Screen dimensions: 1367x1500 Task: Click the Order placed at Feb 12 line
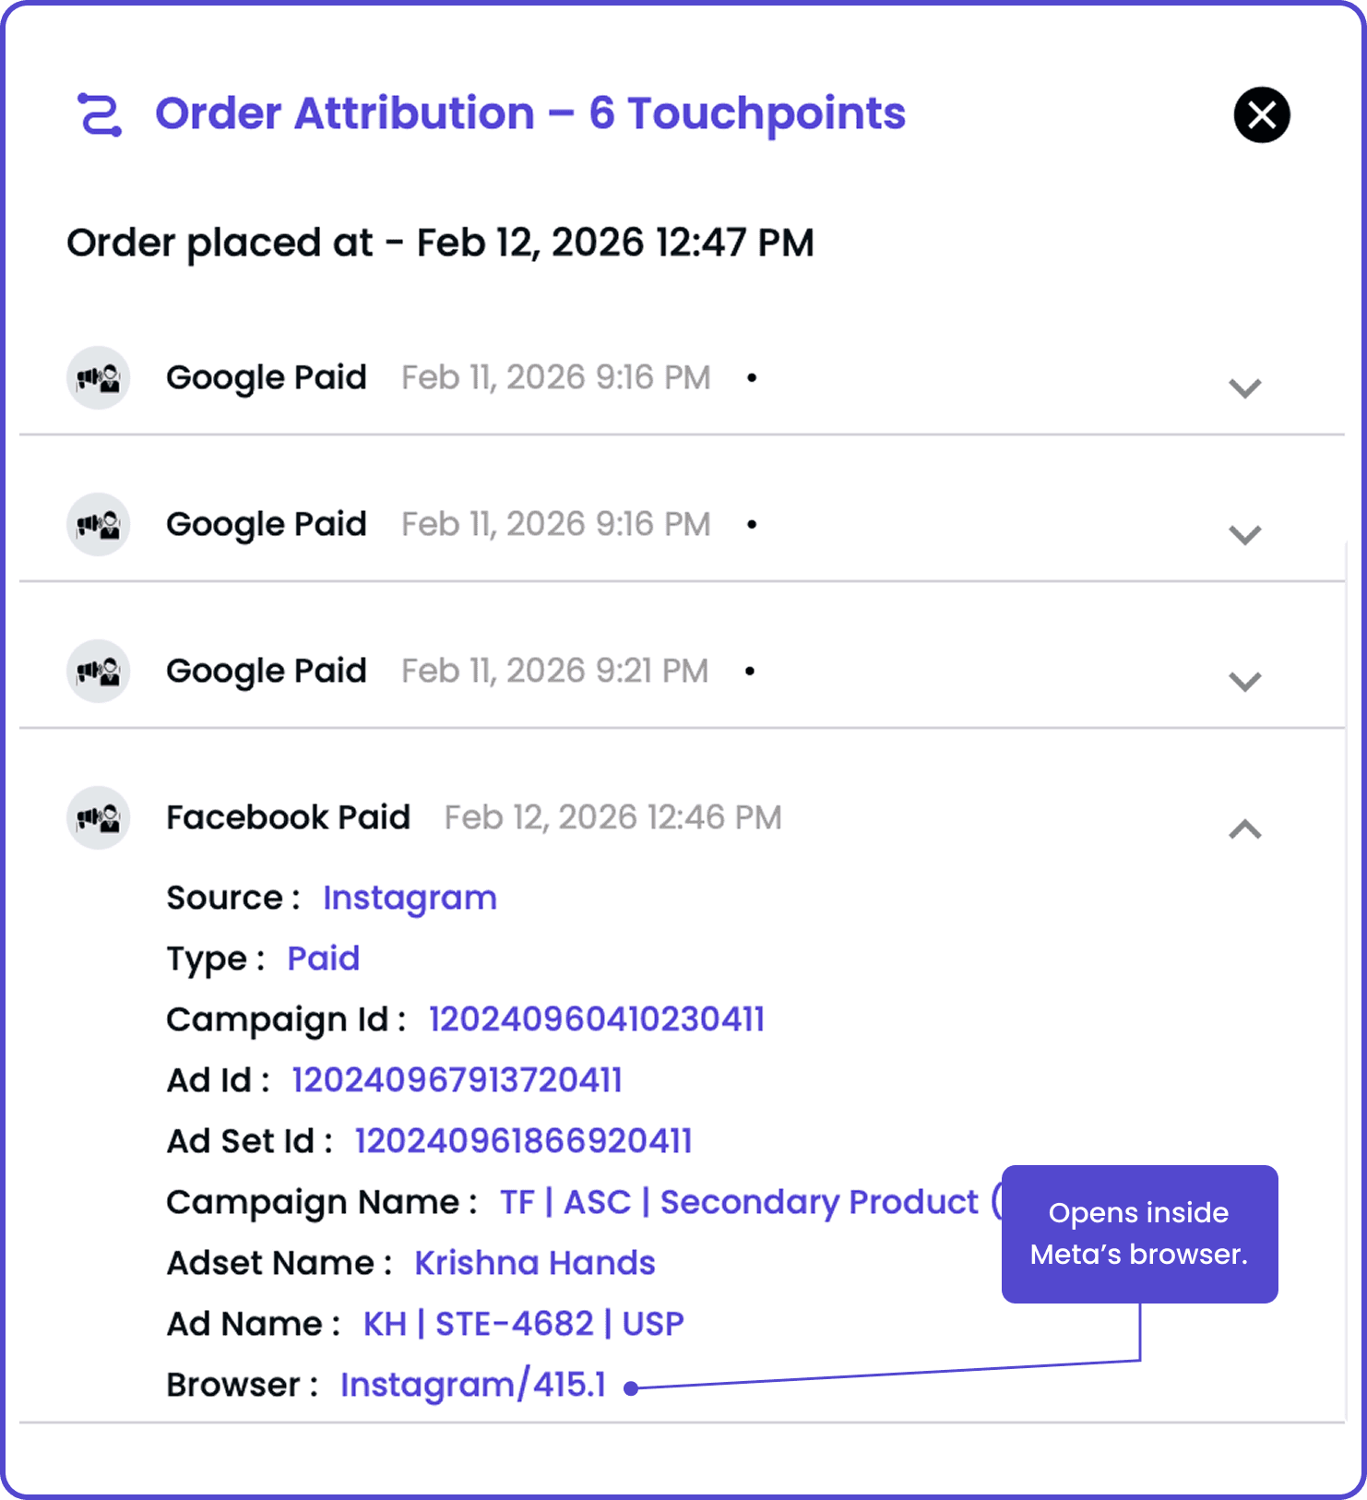click(x=440, y=243)
